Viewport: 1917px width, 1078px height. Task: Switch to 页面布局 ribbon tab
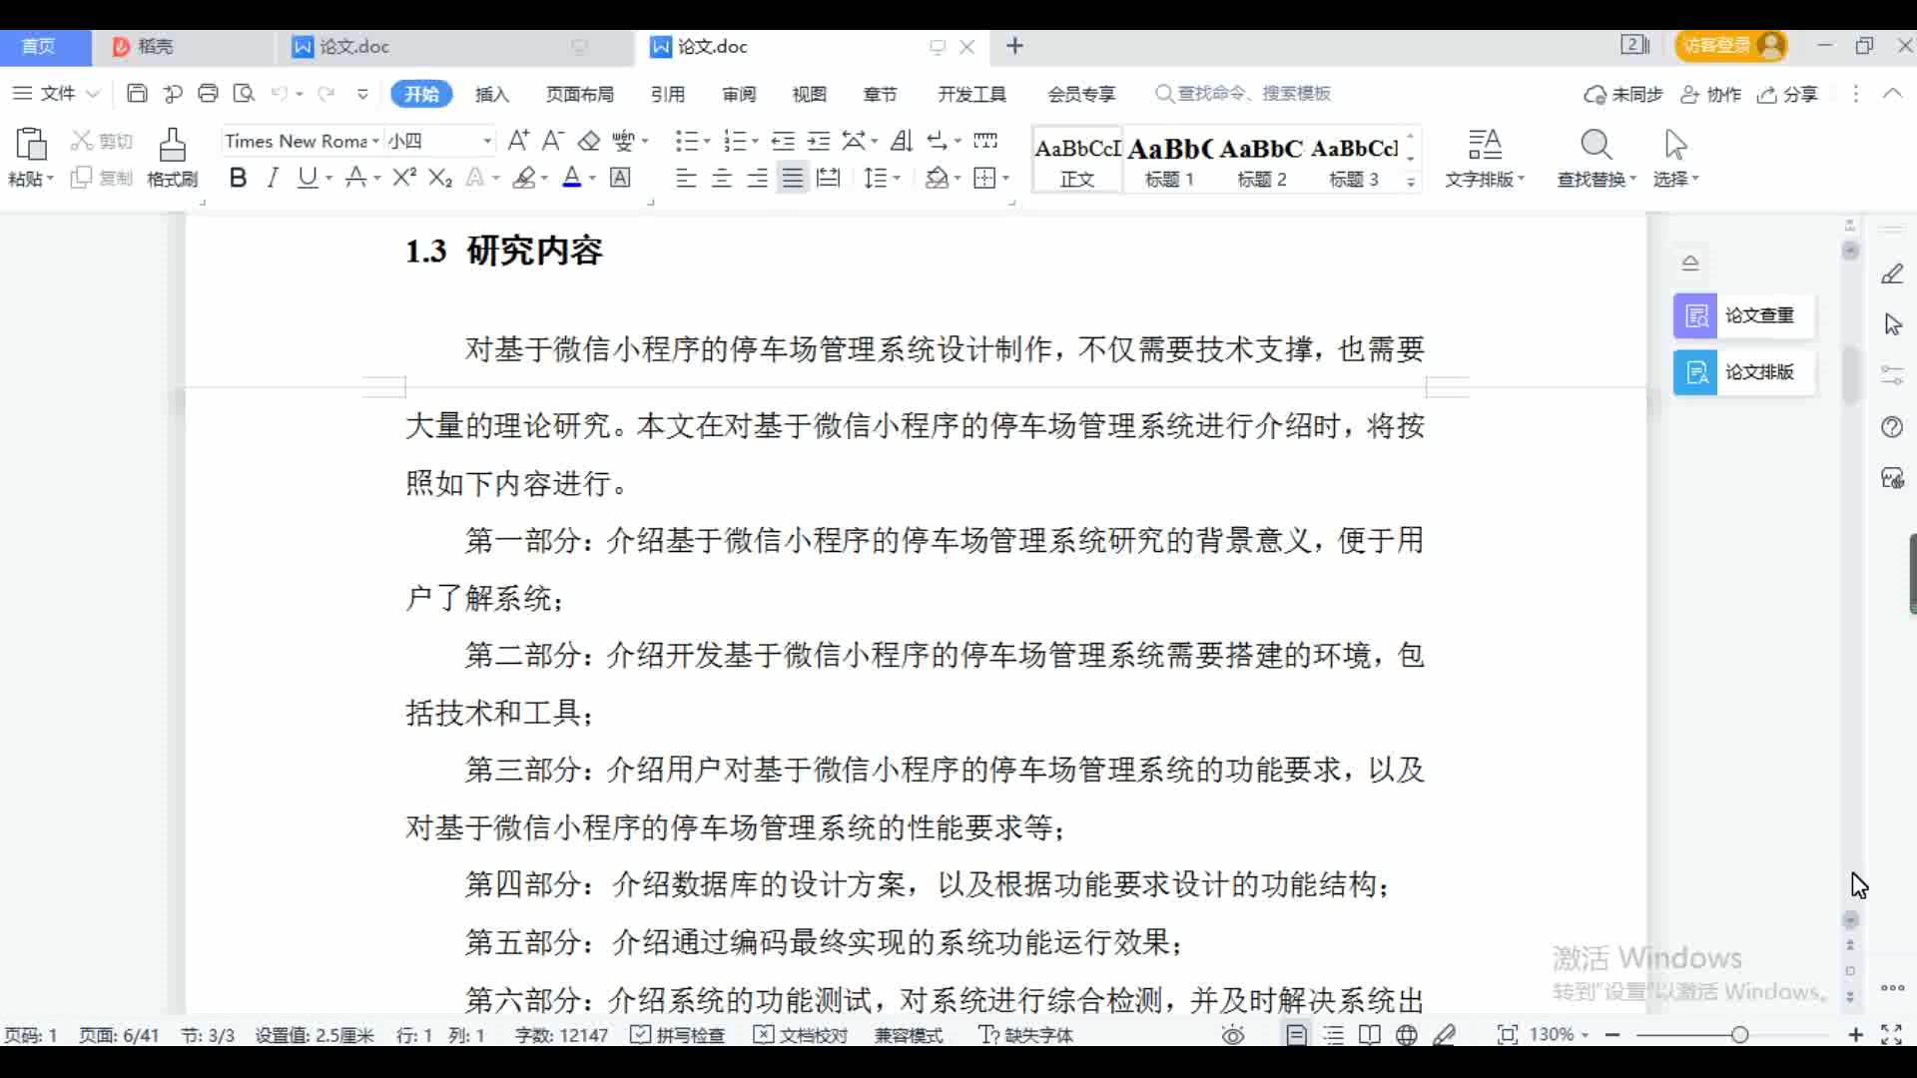(579, 94)
